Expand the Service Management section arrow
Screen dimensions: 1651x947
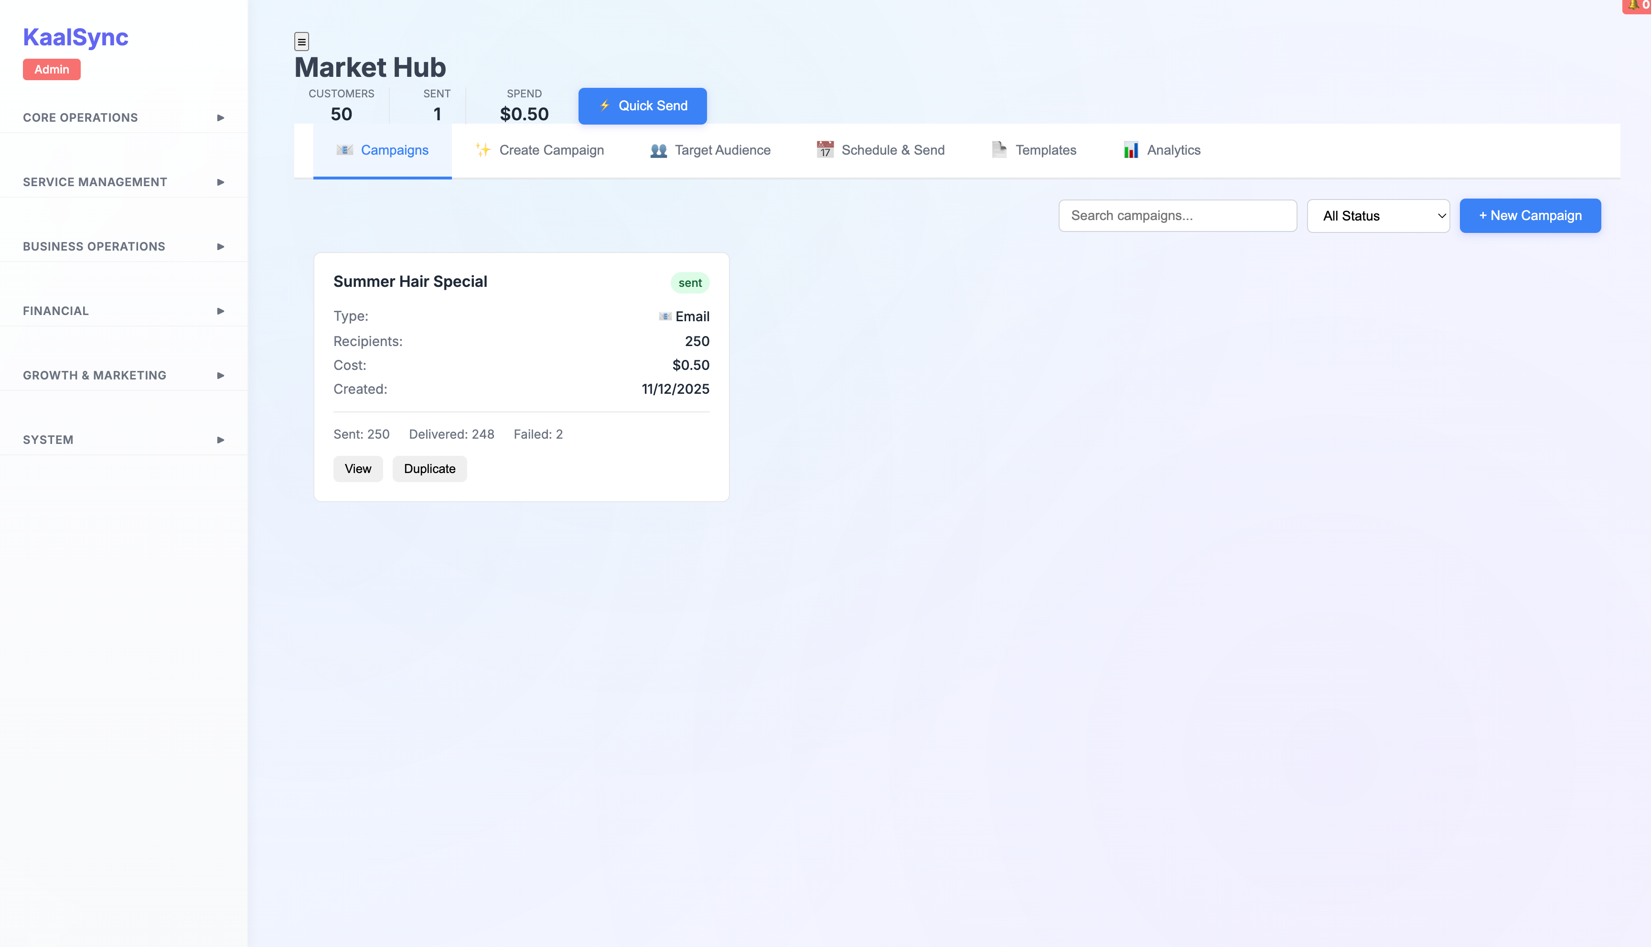coord(221,182)
